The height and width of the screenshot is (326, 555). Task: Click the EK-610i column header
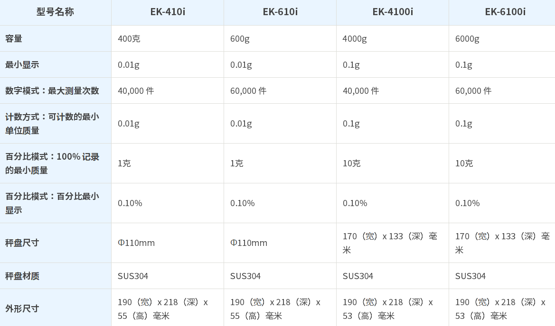click(280, 12)
